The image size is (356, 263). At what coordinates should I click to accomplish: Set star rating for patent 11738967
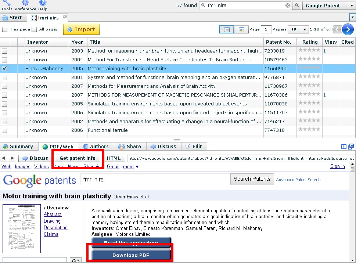tap(309, 85)
